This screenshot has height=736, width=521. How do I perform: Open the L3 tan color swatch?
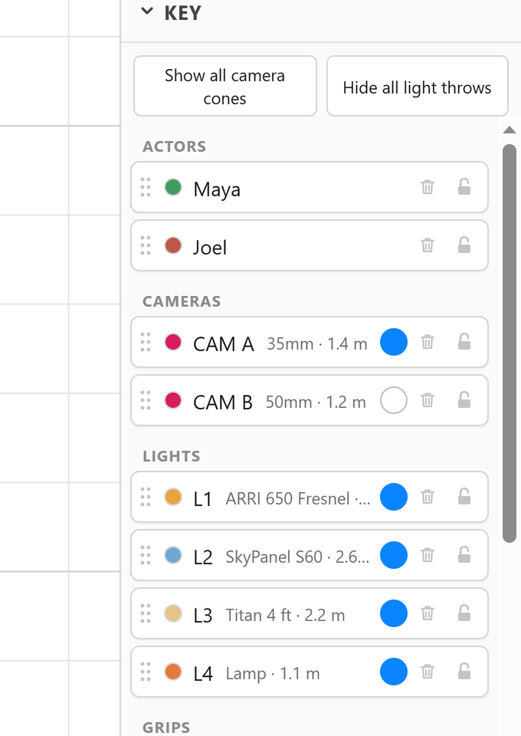coord(173,613)
